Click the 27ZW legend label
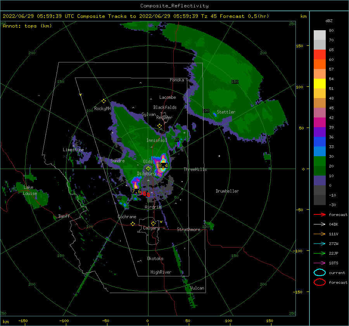This screenshot has width=349, height=326. [x=333, y=244]
